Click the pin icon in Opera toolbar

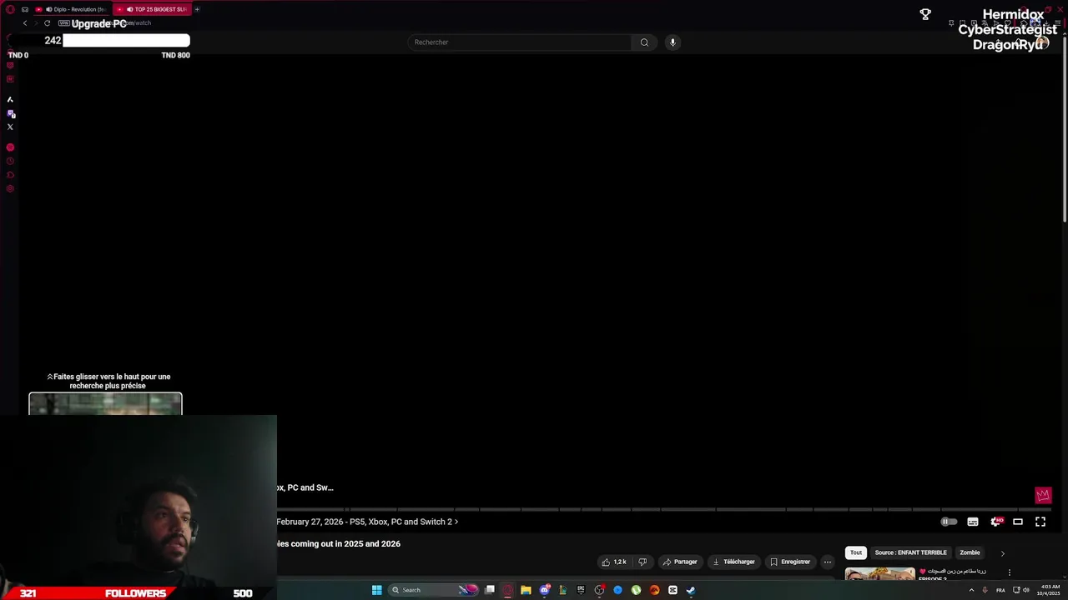pyautogui.click(x=951, y=23)
